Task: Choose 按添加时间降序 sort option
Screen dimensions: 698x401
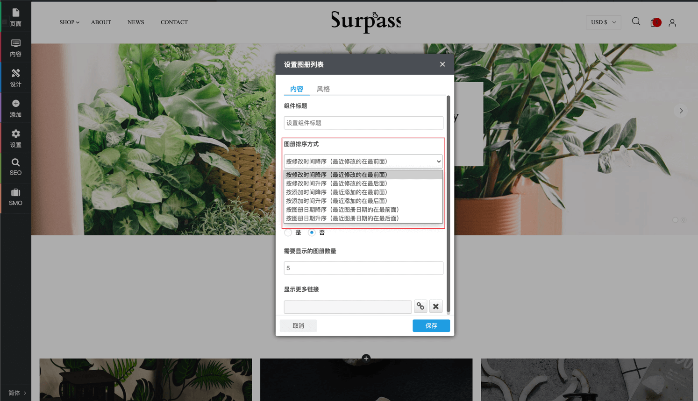Action: pos(336,192)
